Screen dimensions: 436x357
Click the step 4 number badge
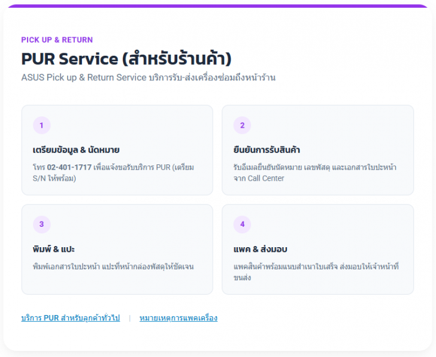pyautogui.click(x=242, y=224)
